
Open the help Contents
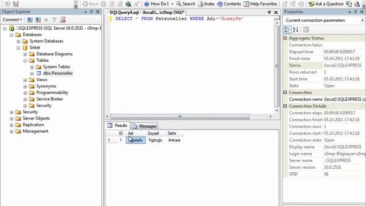229,4
